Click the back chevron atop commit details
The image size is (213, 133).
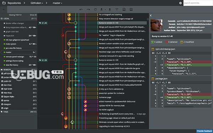[x=151, y=16]
